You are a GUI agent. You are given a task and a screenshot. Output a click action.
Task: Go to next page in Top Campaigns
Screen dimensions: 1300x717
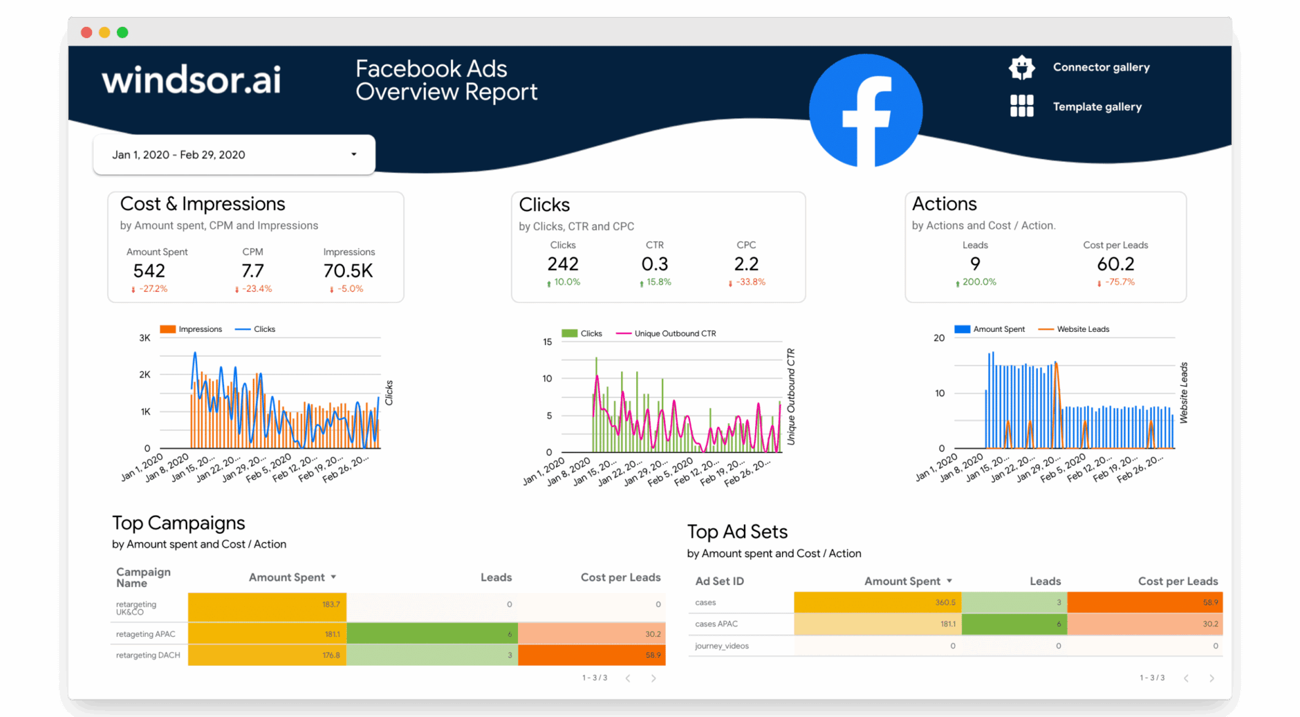tap(653, 678)
